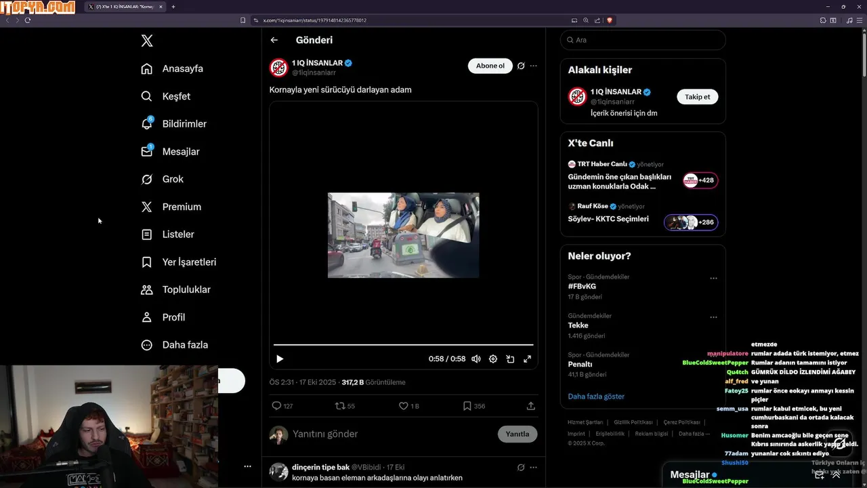The height and width of the screenshot is (488, 867).
Task: Click the Abone ol button
Action: click(x=490, y=66)
